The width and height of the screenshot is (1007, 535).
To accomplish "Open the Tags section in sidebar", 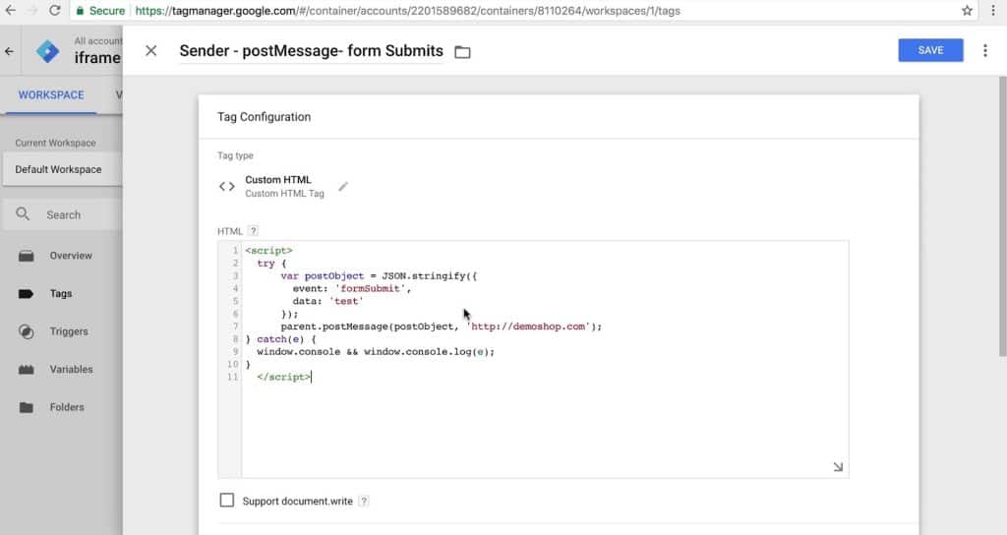I will (x=61, y=293).
